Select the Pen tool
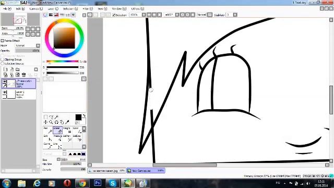Screen dimensions: 334x188 (47, 130)
